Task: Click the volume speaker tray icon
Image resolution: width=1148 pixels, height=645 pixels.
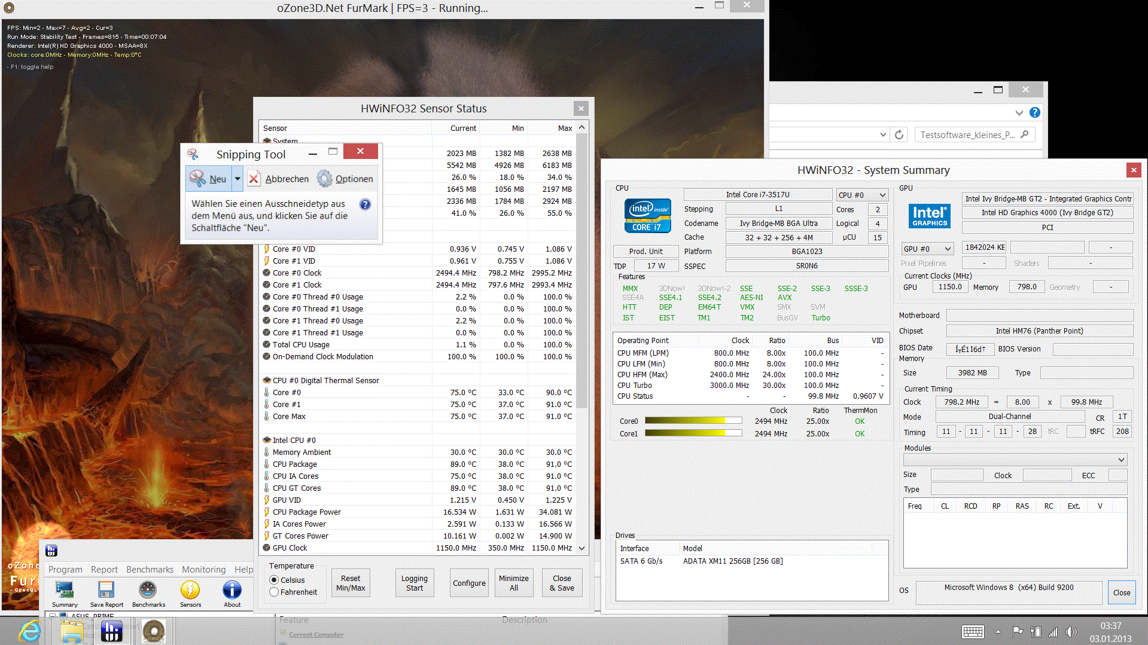Action: click(x=1071, y=631)
